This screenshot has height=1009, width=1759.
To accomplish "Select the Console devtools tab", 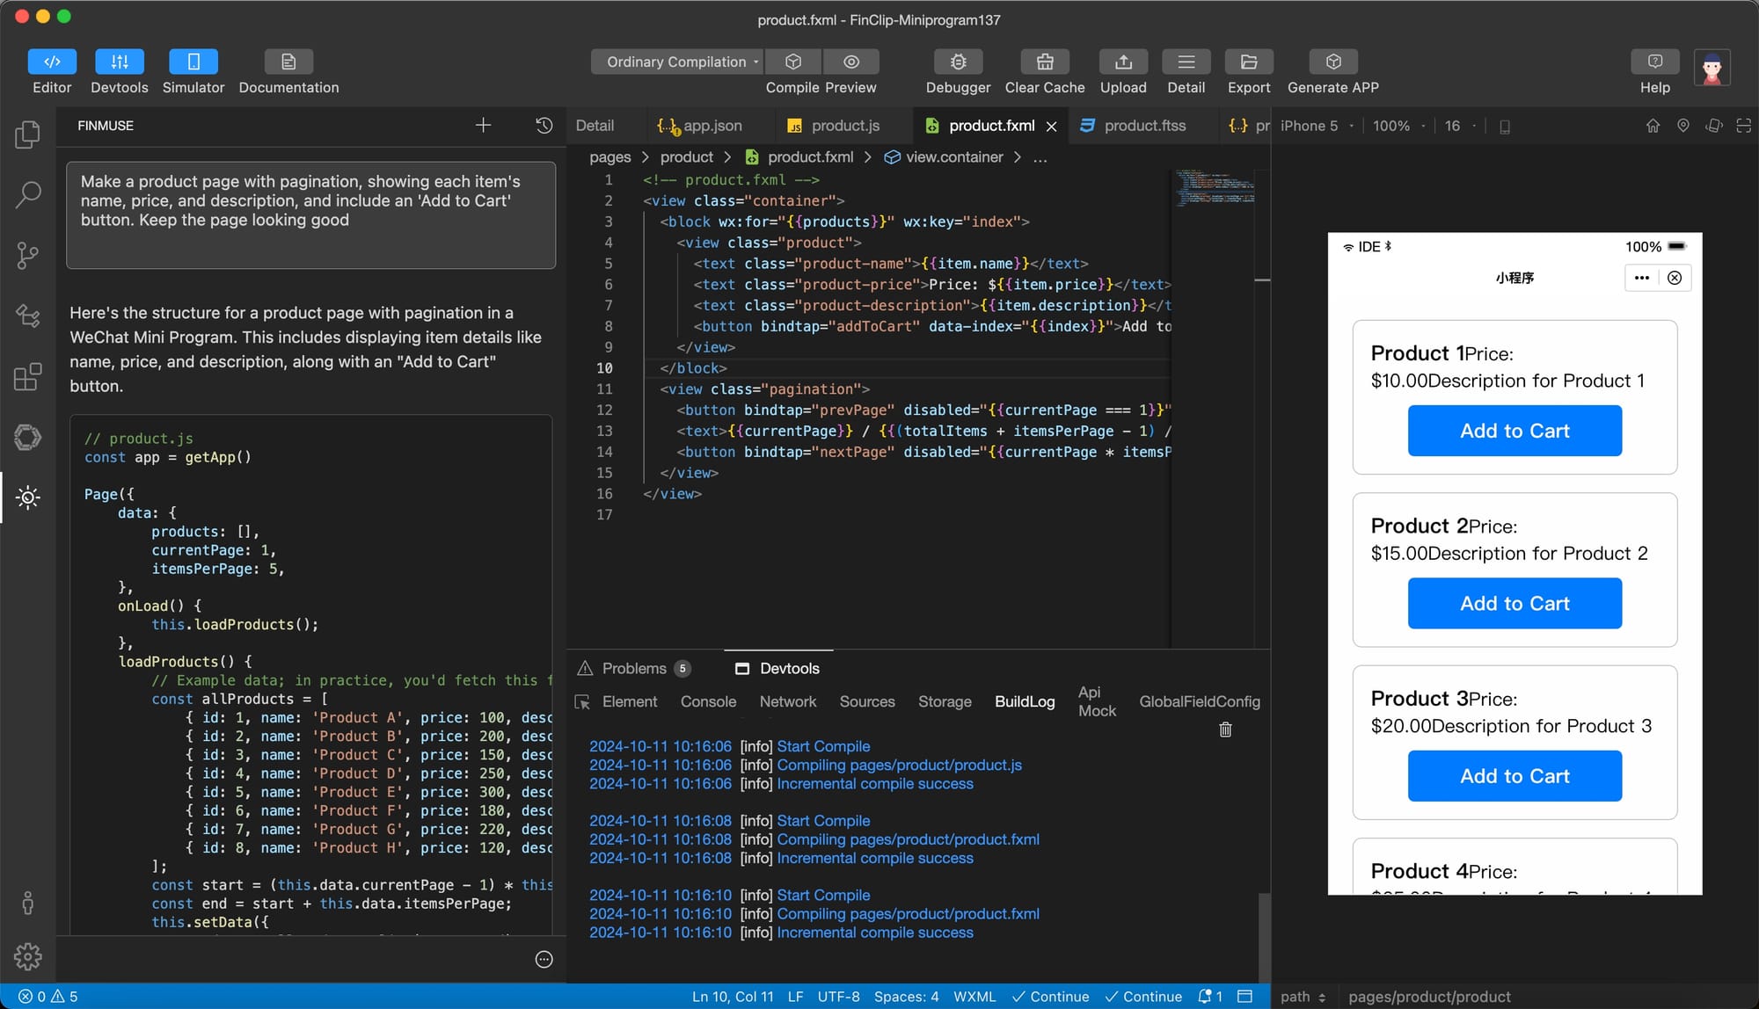I will tap(708, 701).
